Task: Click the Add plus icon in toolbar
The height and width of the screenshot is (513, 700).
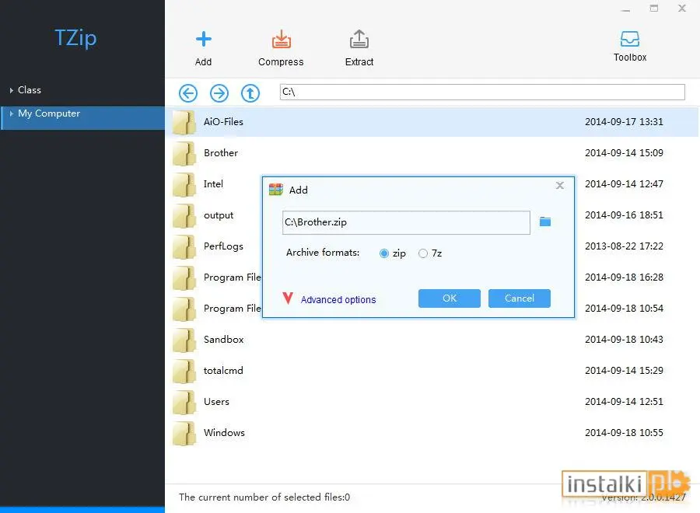Action: 204,40
